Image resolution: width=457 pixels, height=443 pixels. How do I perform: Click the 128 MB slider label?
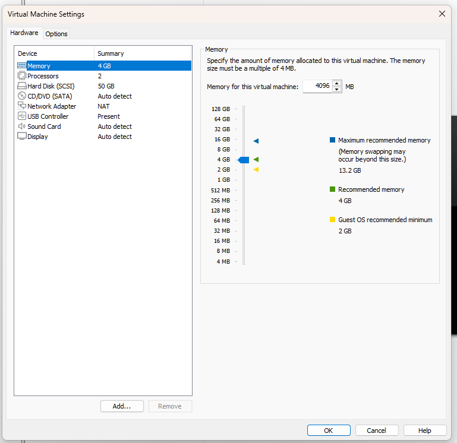tap(220, 210)
